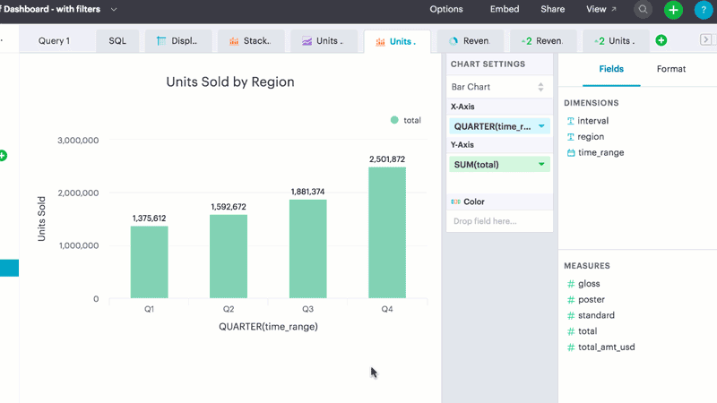Click the poster measure hash icon
This screenshot has width=717, height=403.
(x=571, y=300)
